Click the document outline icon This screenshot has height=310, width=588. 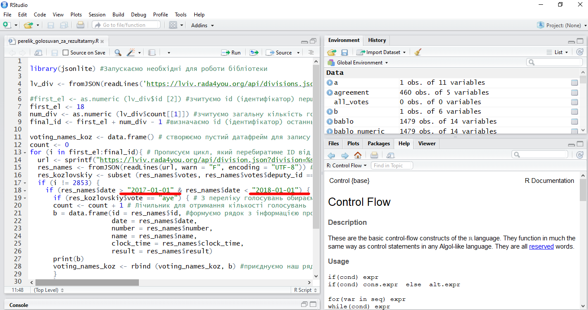[x=311, y=53]
